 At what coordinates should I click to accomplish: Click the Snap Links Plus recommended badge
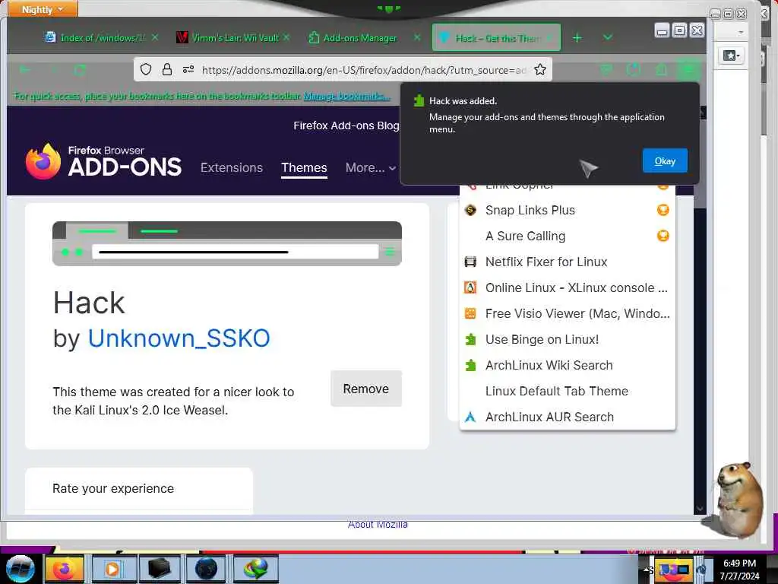tap(663, 210)
